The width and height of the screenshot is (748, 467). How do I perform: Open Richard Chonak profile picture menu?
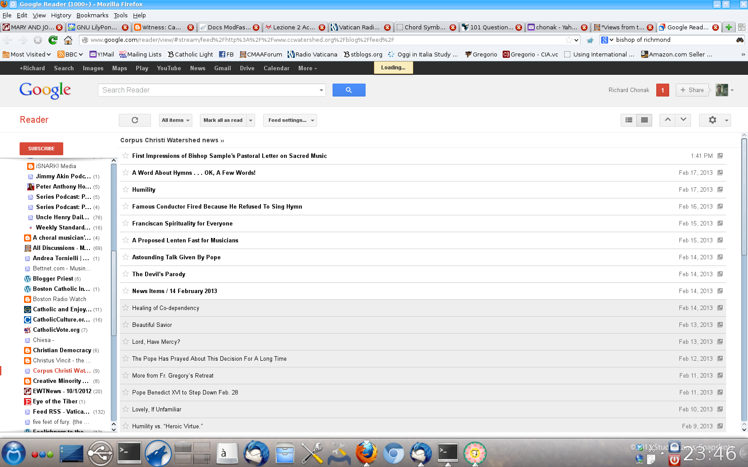coord(724,90)
